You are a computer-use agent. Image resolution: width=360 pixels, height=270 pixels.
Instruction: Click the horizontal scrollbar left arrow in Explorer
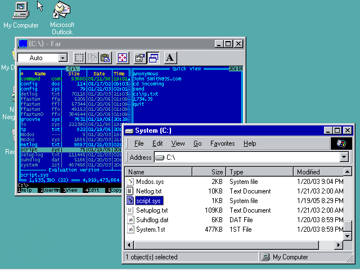(129, 245)
